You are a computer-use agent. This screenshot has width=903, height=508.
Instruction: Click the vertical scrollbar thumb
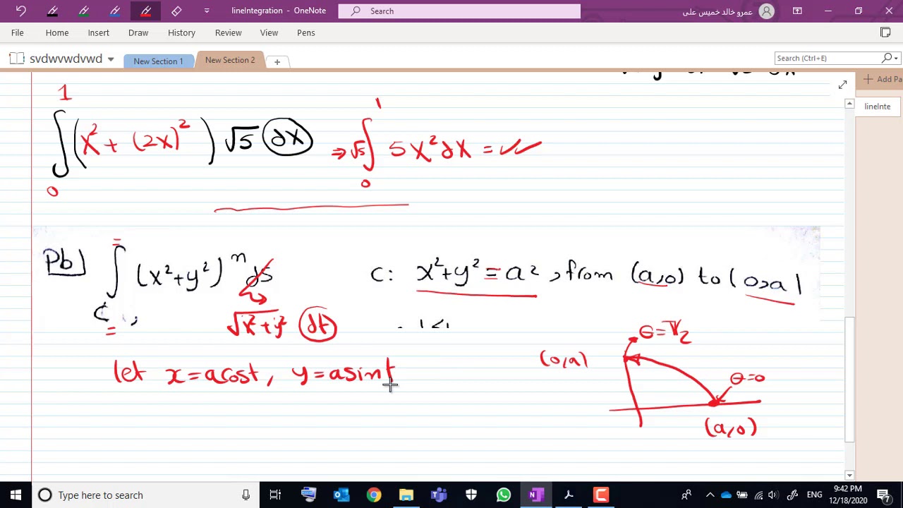(849, 380)
